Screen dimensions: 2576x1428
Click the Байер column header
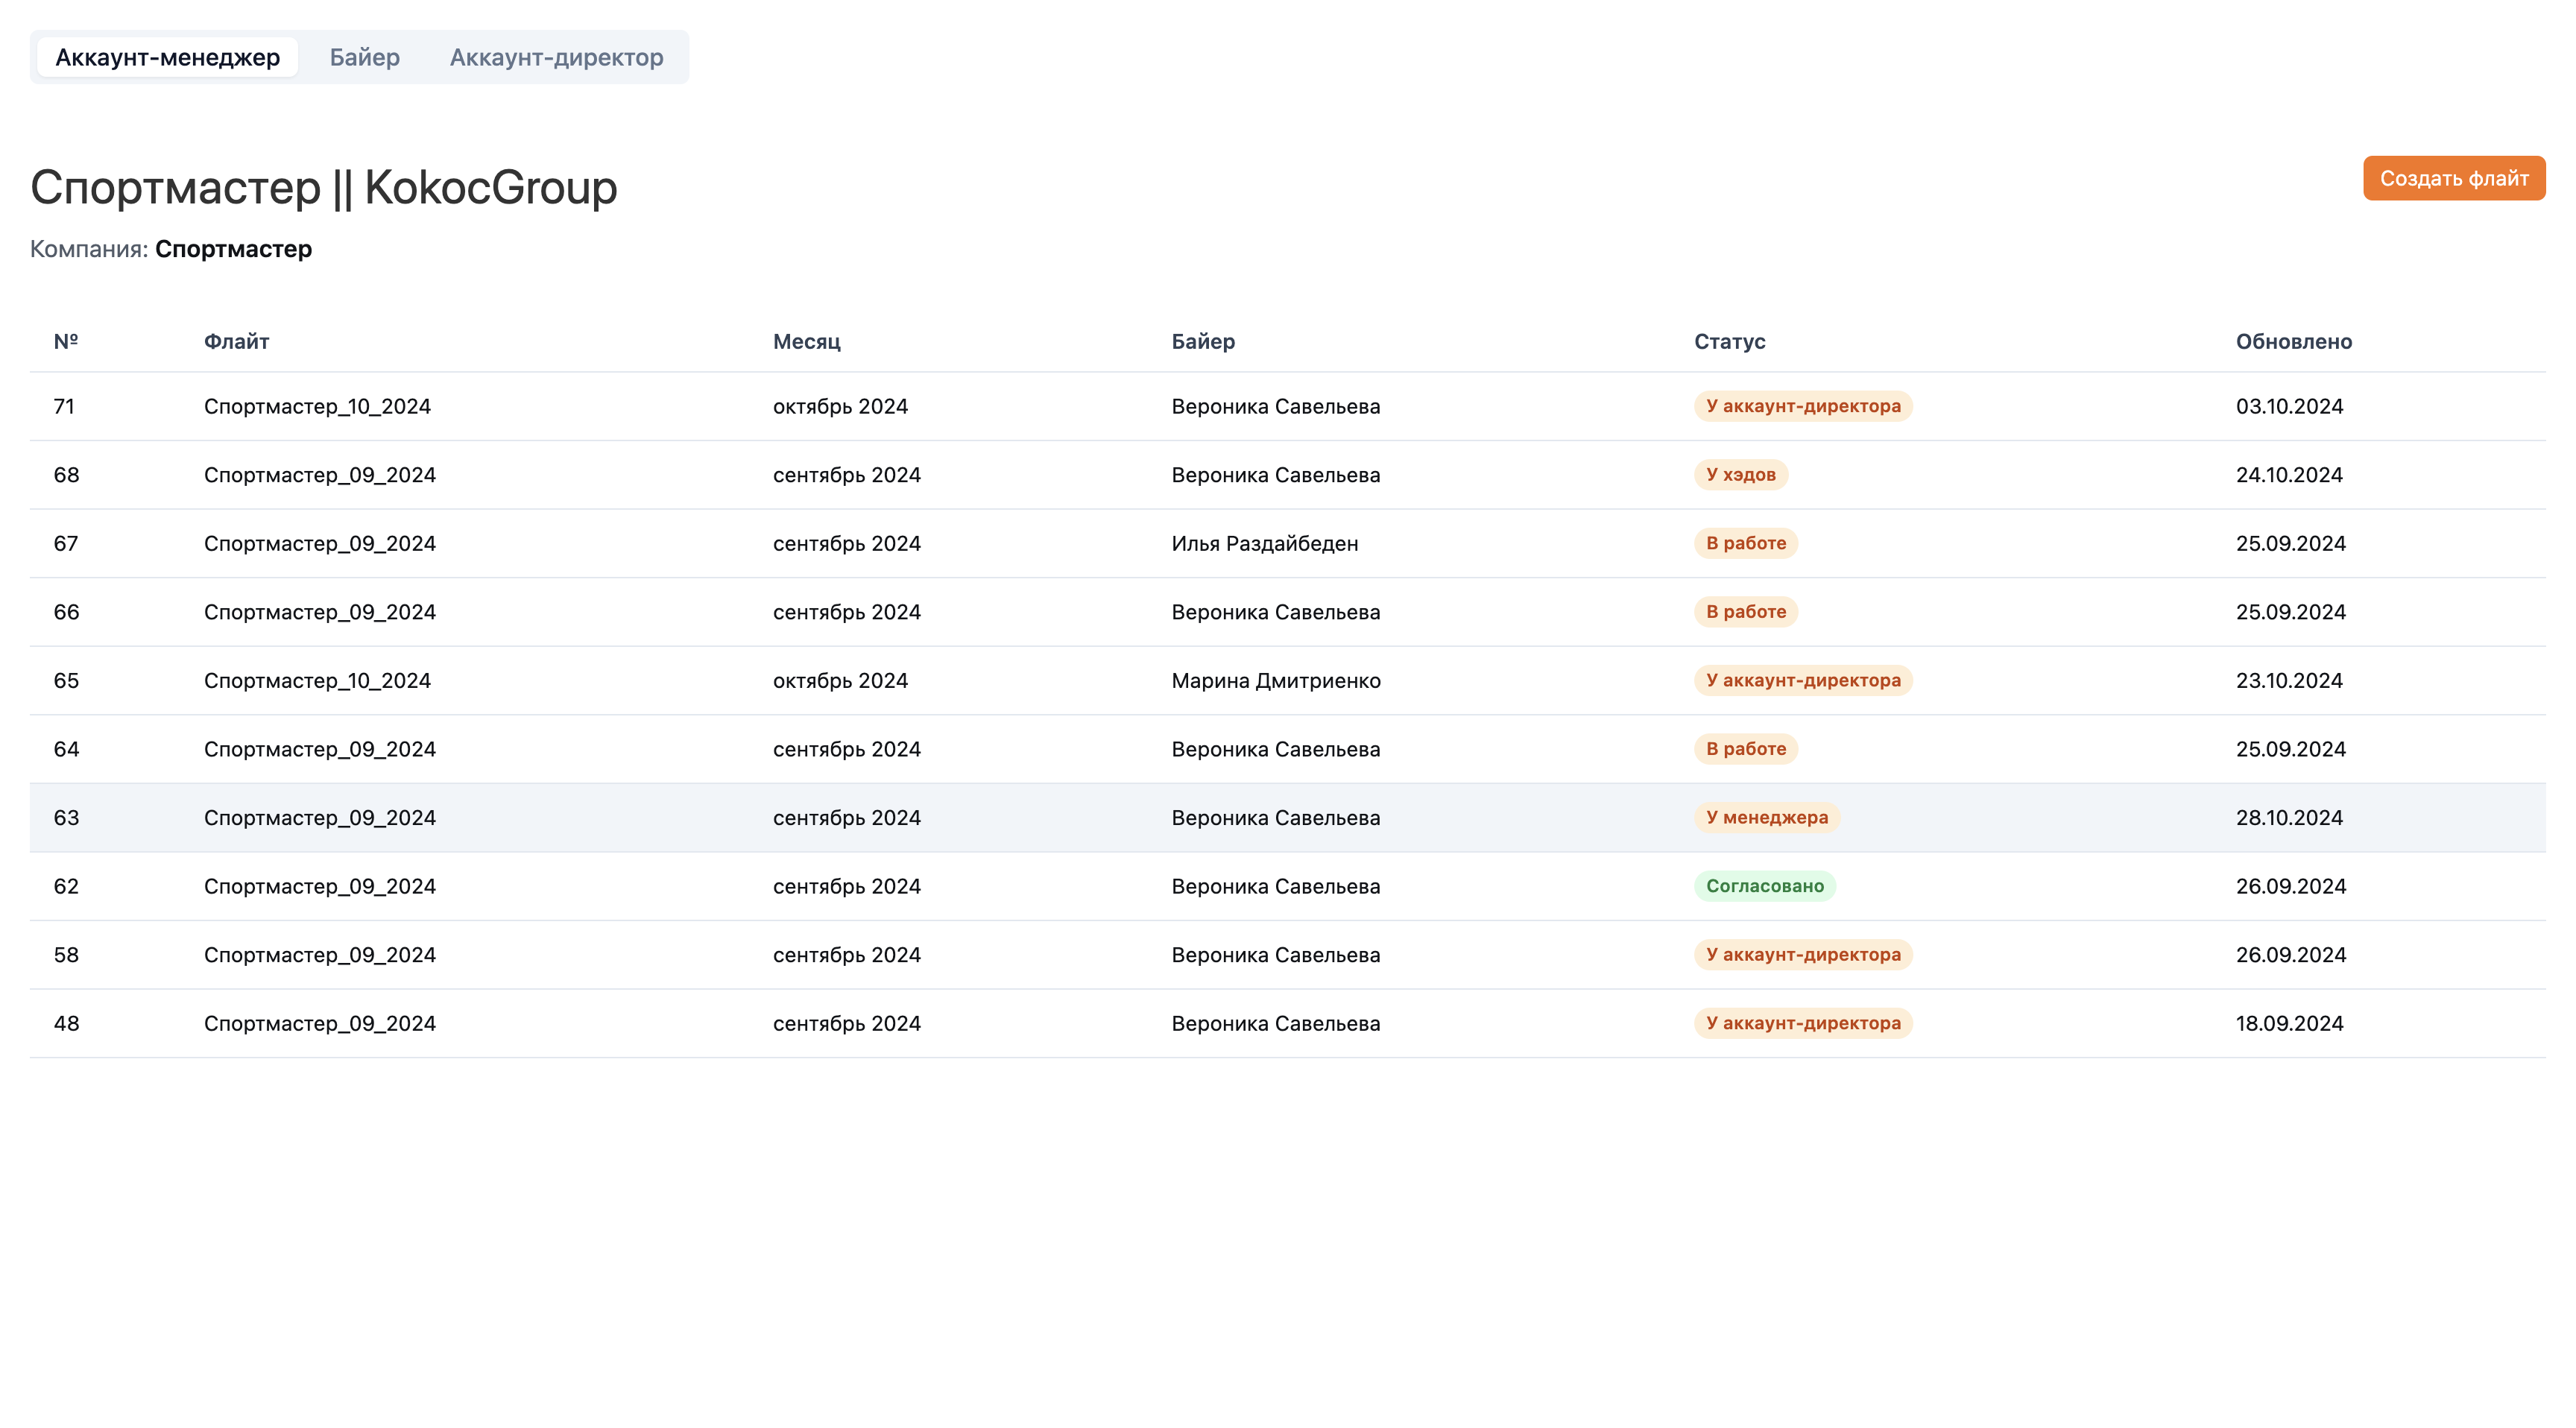1203,341
